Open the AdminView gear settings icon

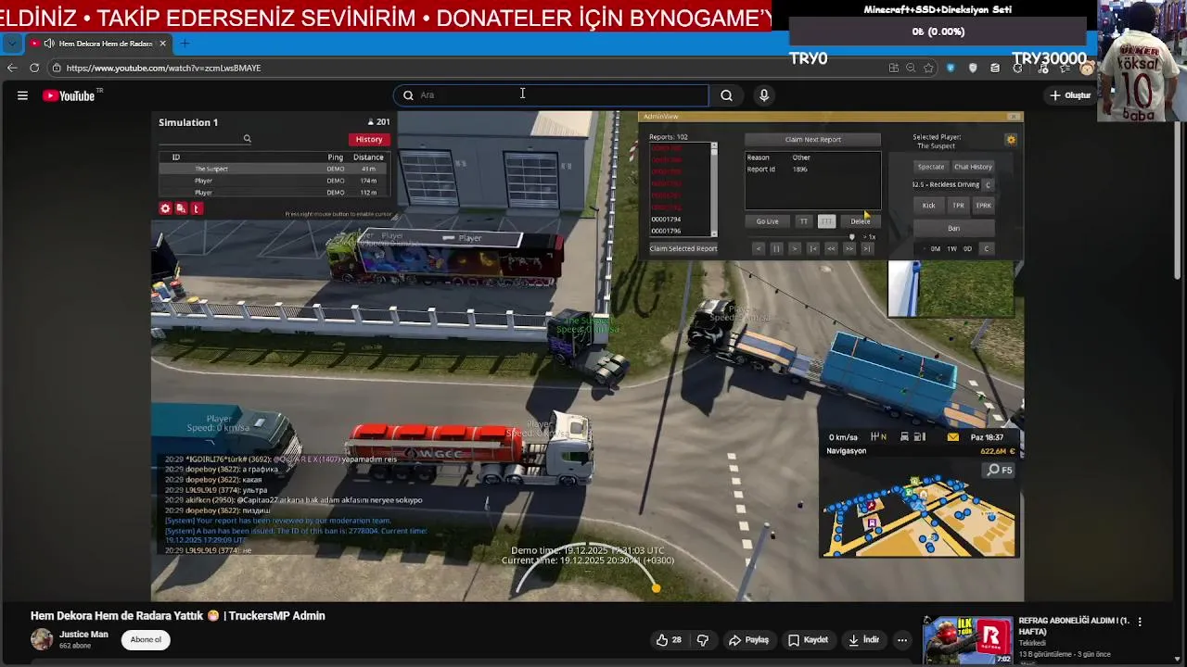[x=1011, y=140]
